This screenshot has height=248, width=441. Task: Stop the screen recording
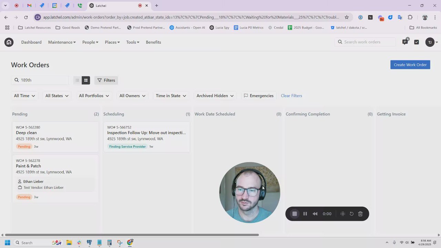click(x=295, y=214)
